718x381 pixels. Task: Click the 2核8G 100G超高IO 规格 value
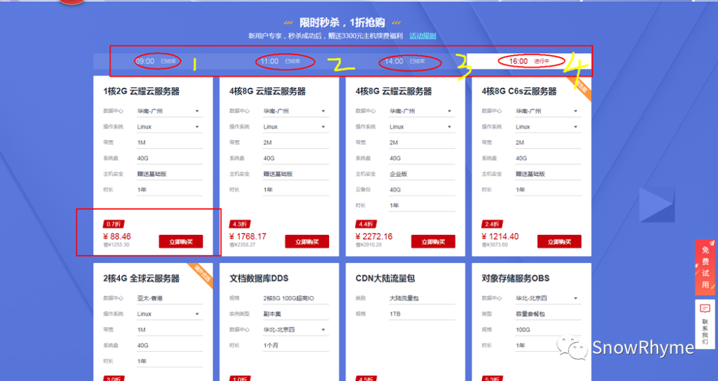289,298
